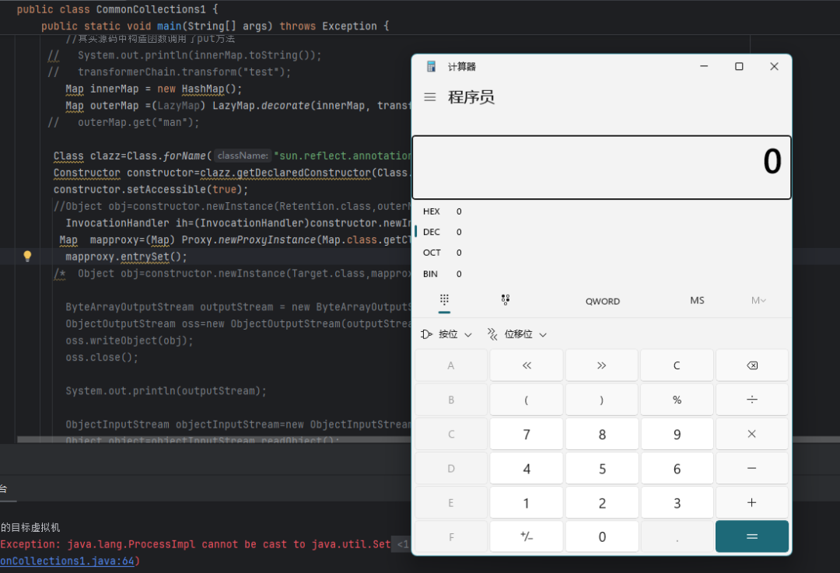
Task: Select OCT number base
Action: pos(601,253)
